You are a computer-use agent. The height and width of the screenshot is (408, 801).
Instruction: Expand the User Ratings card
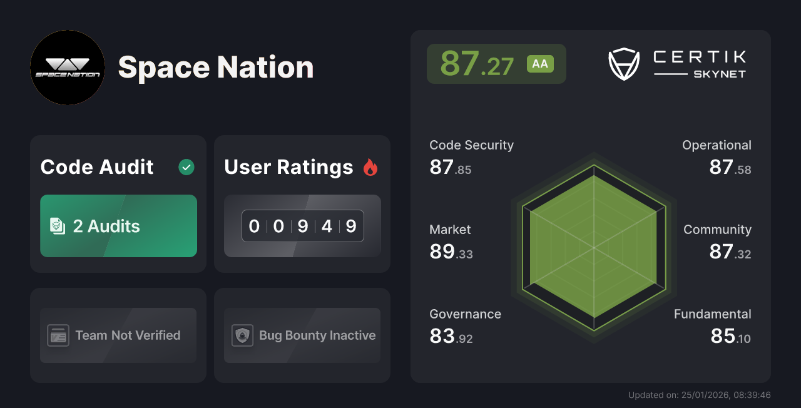(302, 203)
